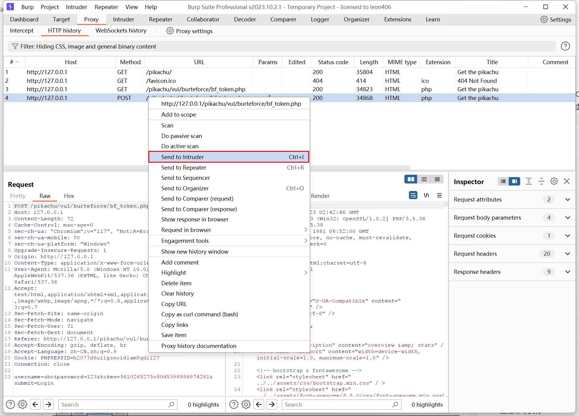Switch Inspector to docked-right layout icon
579x416 pixels.
point(514,181)
